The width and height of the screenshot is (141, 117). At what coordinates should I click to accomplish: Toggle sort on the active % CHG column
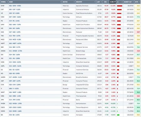[112, 2]
